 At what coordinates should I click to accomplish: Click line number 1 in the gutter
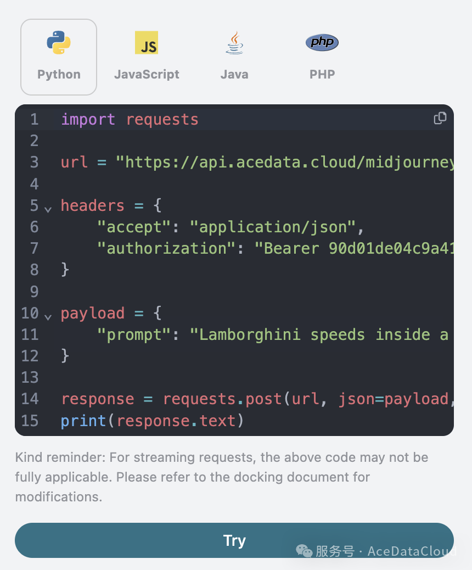pyautogui.click(x=34, y=120)
